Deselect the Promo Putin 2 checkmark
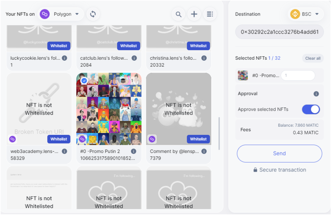Image resolution: width=332 pixels, height=217 pixels. (84, 81)
